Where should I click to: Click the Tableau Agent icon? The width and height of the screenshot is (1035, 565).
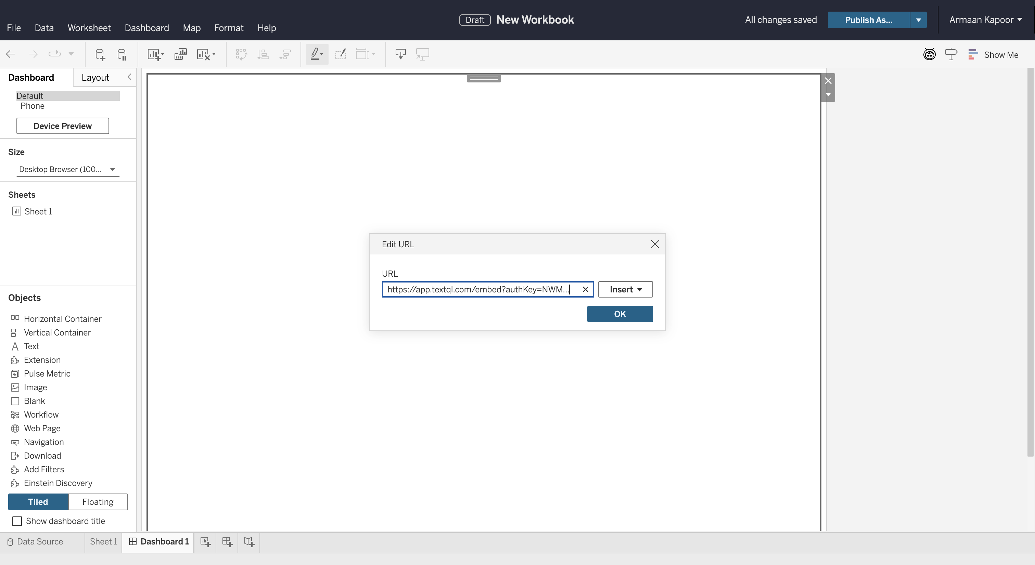click(x=929, y=55)
